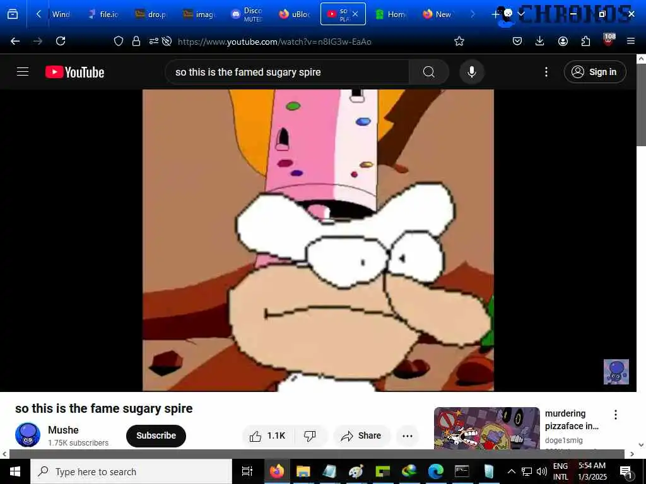This screenshot has height=484, width=646.
Task: Open the Firefox View icon
Action: click(x=13, y=14)
